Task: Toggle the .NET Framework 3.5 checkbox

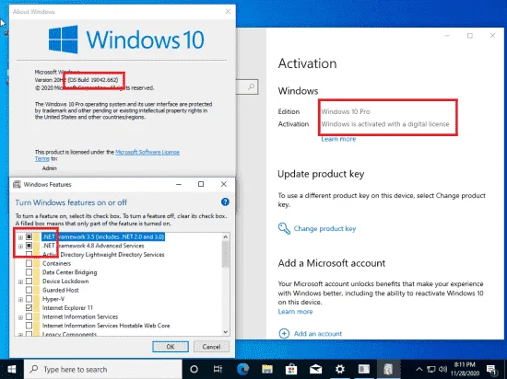Action: tap(29, 236)
